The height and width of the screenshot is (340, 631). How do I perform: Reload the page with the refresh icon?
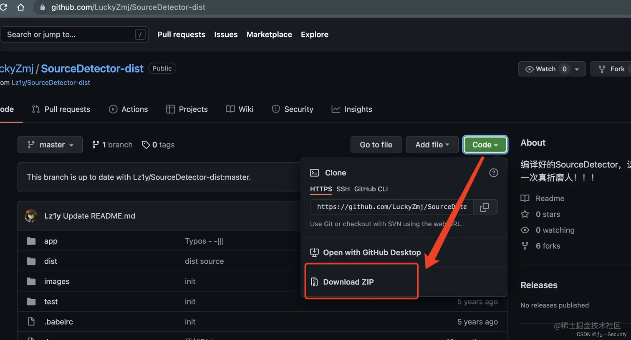click(x=3, y=7)
